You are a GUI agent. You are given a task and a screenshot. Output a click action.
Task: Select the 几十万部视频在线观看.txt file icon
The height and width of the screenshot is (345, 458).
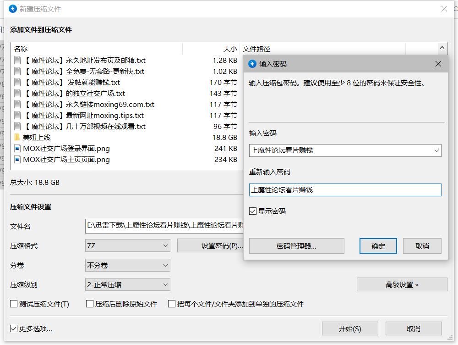pyautogui.click(x=17, y=127)
